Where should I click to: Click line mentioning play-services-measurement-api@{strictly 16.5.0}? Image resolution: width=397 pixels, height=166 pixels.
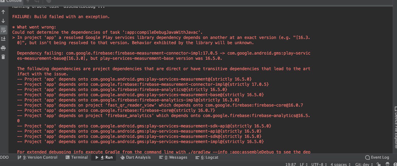coord(139,131)
